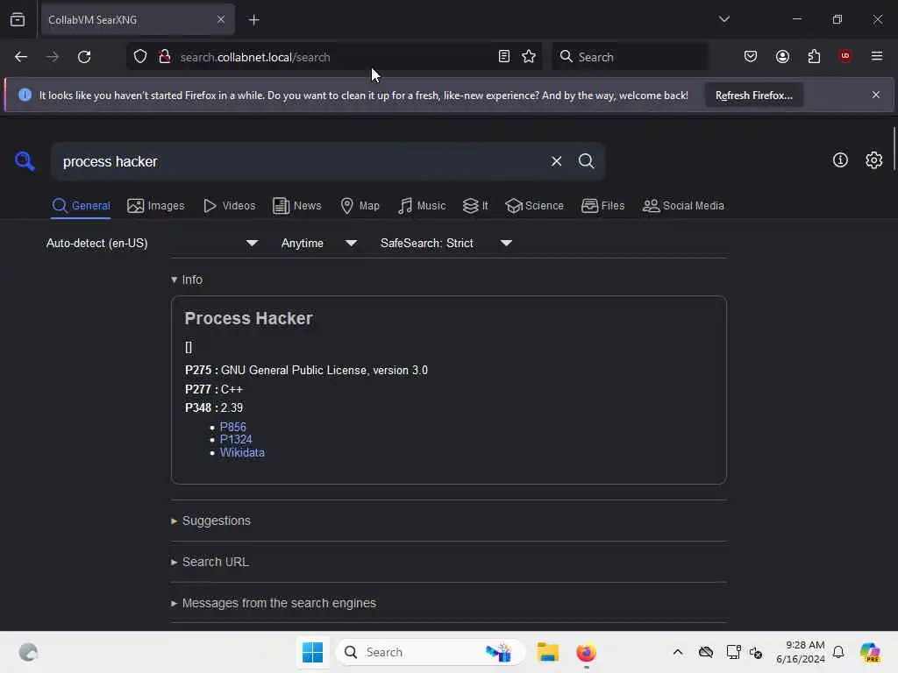Screen dimensions: 898x673
Task: Switch to the Videos category tab
Action: point(229,206)
